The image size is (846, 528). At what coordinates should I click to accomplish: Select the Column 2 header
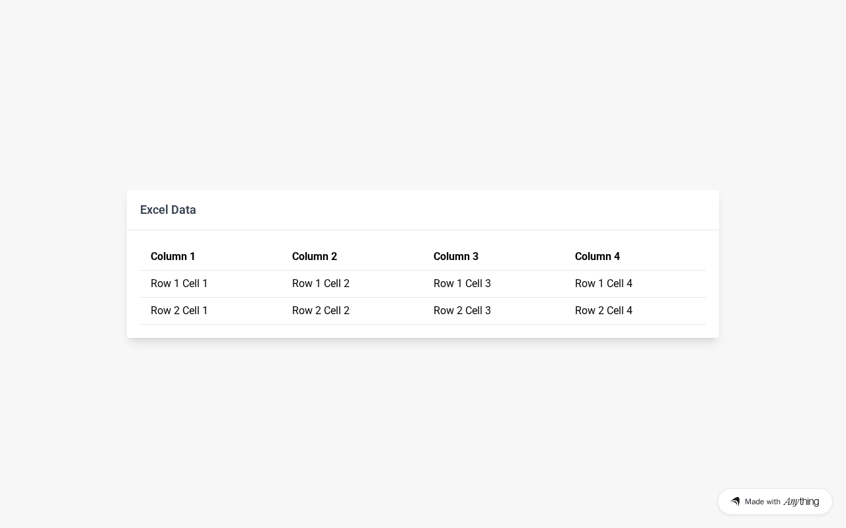tap(315, 257)
